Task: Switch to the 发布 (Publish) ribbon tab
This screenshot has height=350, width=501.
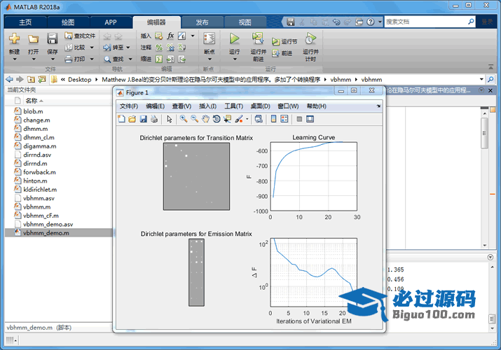Action: [x=202, y=22]
